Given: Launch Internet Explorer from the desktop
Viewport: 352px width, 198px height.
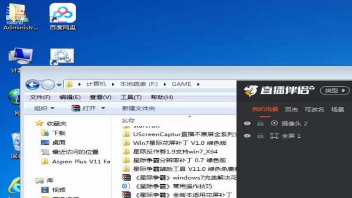Looking at the screenshot, I should tap(15, 186).
